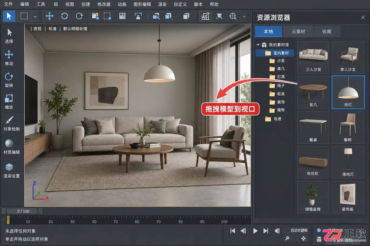The width and height of the screenshot is (370, 246).
Task: Select the 本地 tab
Action: click(269, 32)
